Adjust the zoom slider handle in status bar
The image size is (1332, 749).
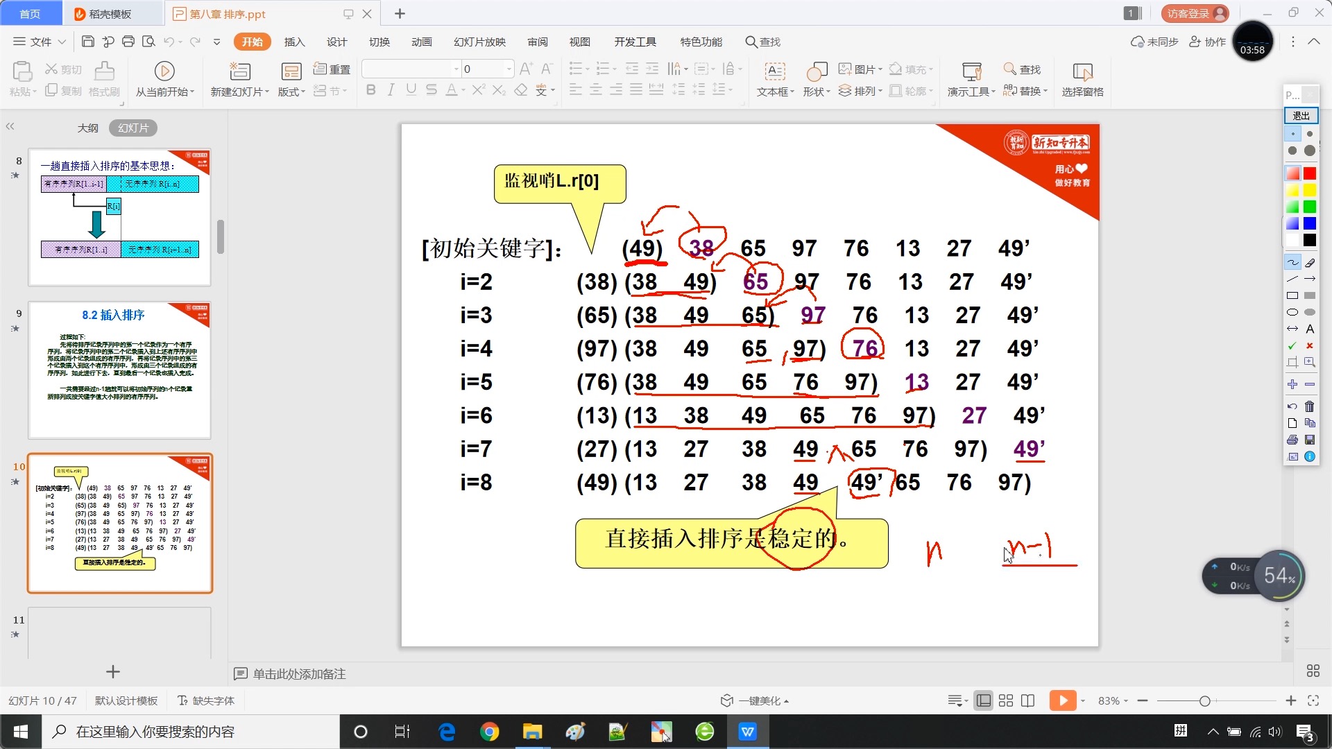(1205, 701)
